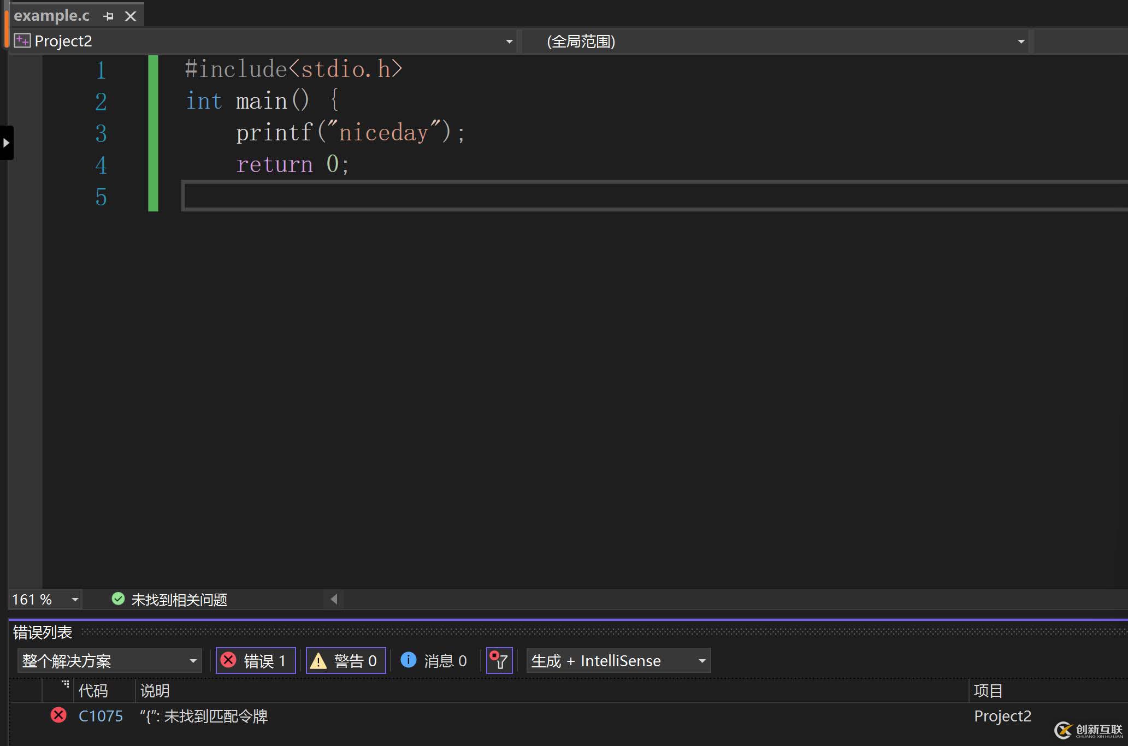The height and width of the screenshot is (746, 1128).
Task: Toggle the 警告 0 warnings filter
Action: click(346, 661)
